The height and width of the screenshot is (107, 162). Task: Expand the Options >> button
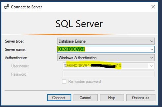pyautogui.click(x=141, y=97)
